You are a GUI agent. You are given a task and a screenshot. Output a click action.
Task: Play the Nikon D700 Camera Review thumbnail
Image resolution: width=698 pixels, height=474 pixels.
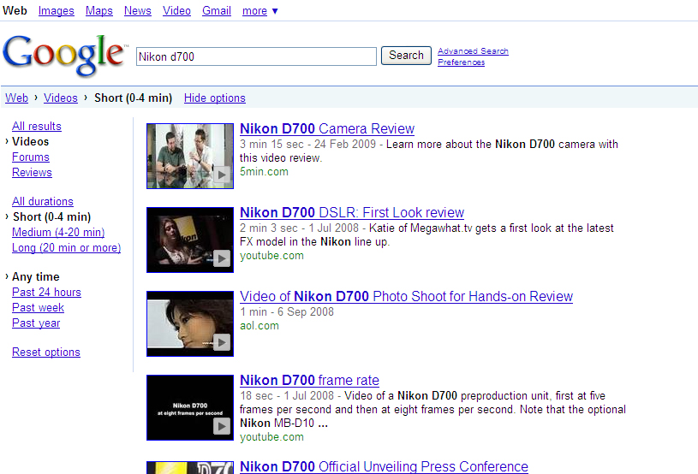(189, 156)
